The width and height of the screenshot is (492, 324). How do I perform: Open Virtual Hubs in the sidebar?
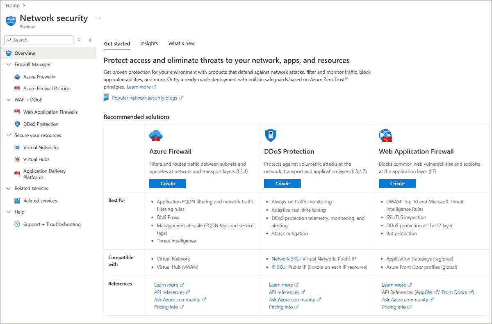coord(36,159)
